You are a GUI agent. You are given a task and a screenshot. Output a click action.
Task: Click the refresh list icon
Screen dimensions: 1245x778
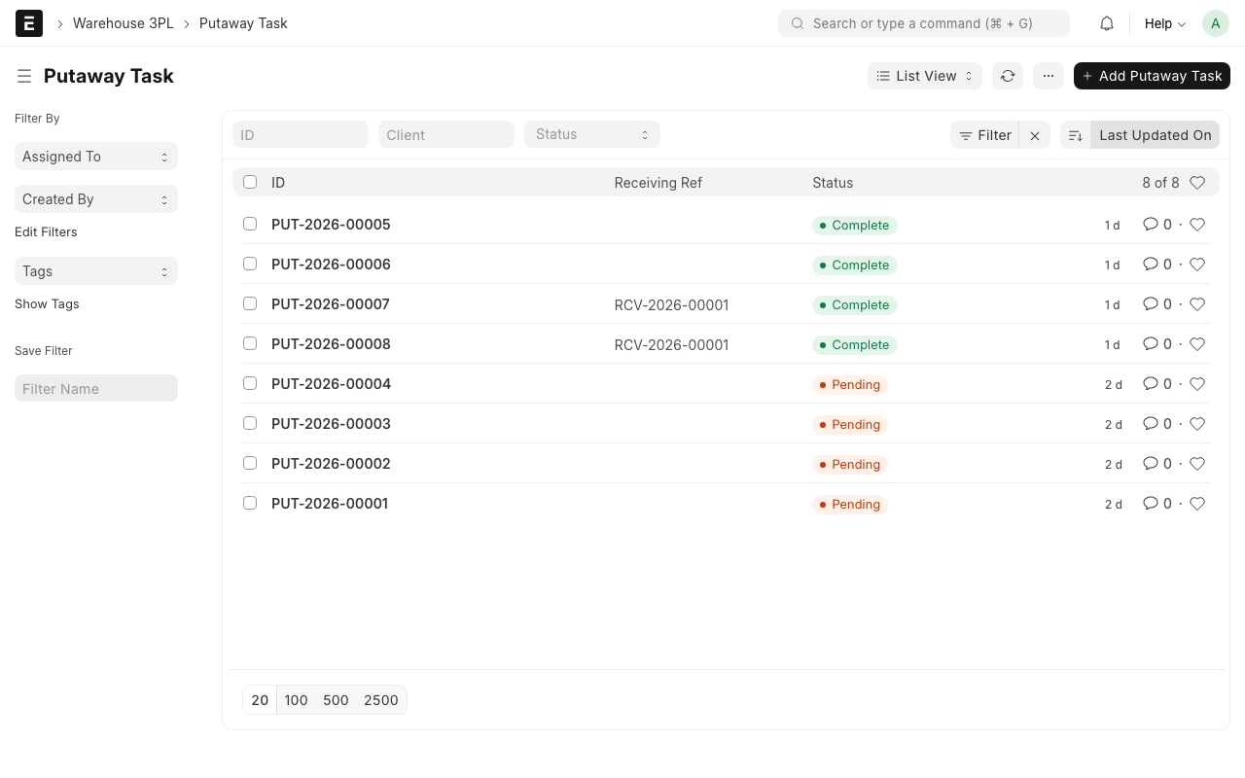click(1008, 76)
